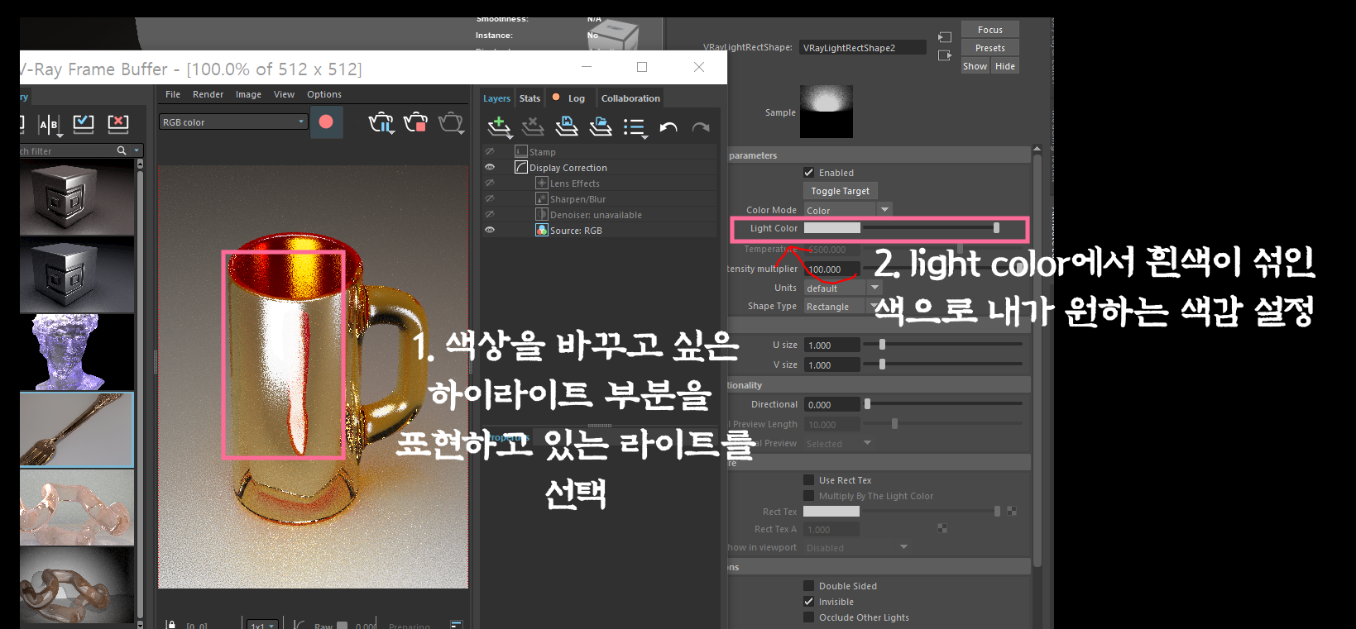
Task: Click the delete layer icon
Action: 533,126
